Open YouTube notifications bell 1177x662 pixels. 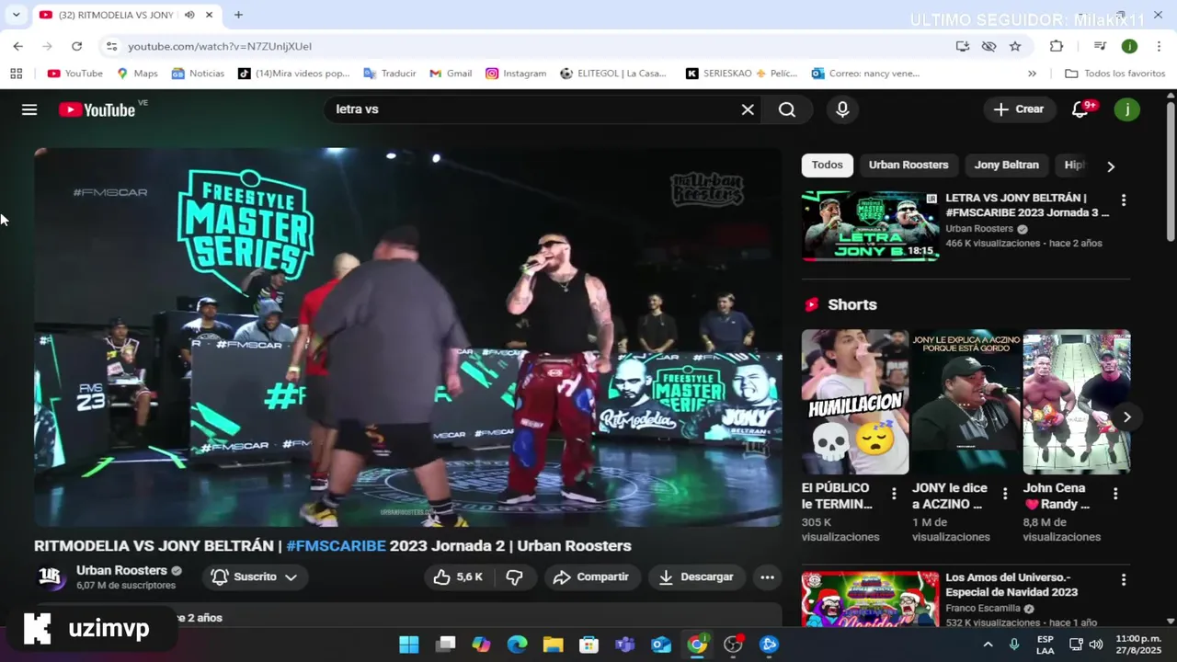pos(1080,109)
